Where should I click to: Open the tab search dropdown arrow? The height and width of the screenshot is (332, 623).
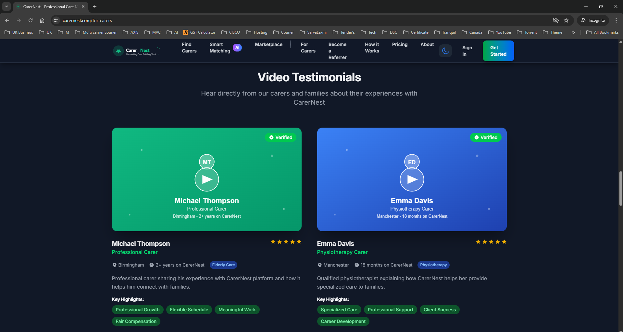pyautogui.click(x=6, y=6)
